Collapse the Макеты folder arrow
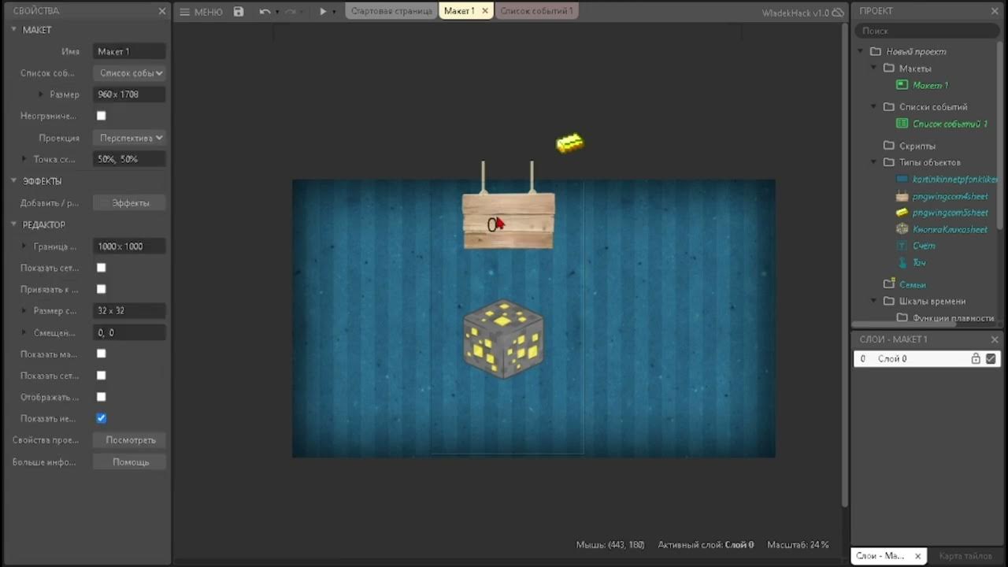This screenshot has width=1008, height=567. 873,69
